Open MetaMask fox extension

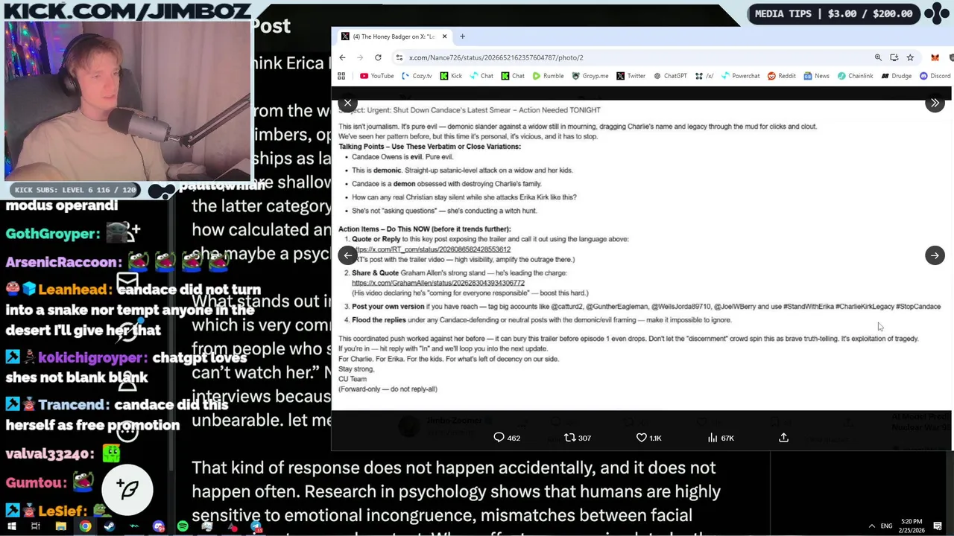pyautogui.click(x=935, y=57)
